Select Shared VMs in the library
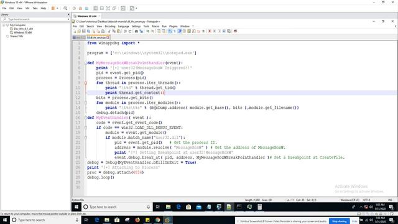Viewport: 398px width, 224px height. click(x=17, y=36)
